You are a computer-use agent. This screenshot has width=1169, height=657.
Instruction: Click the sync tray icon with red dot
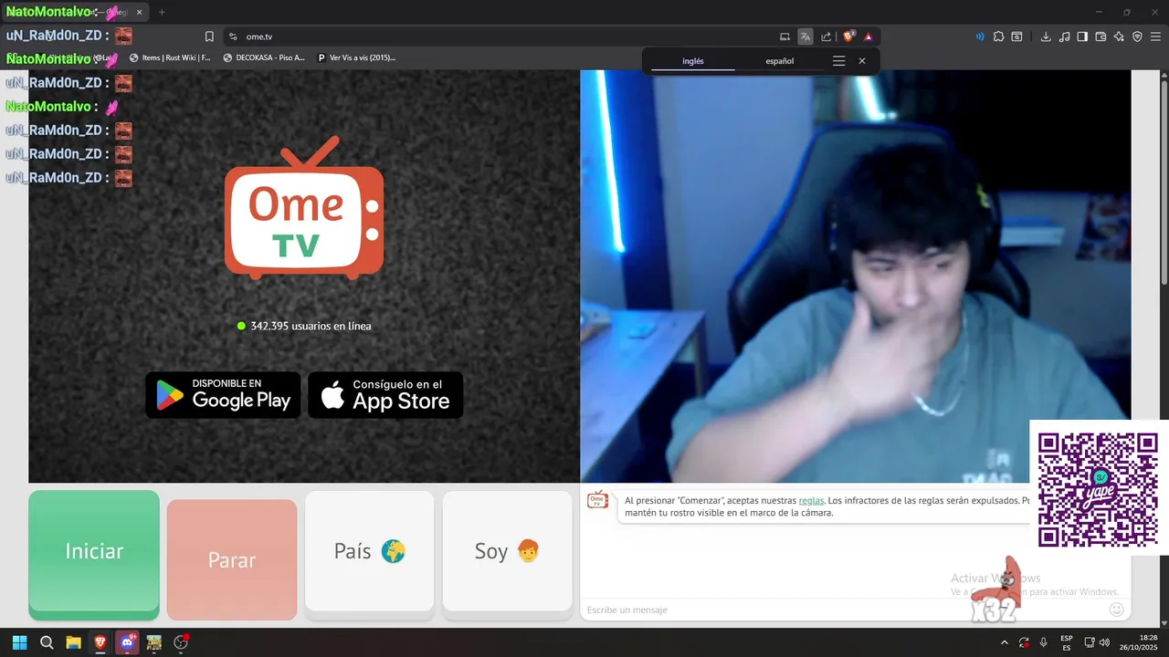(1024, 642)
